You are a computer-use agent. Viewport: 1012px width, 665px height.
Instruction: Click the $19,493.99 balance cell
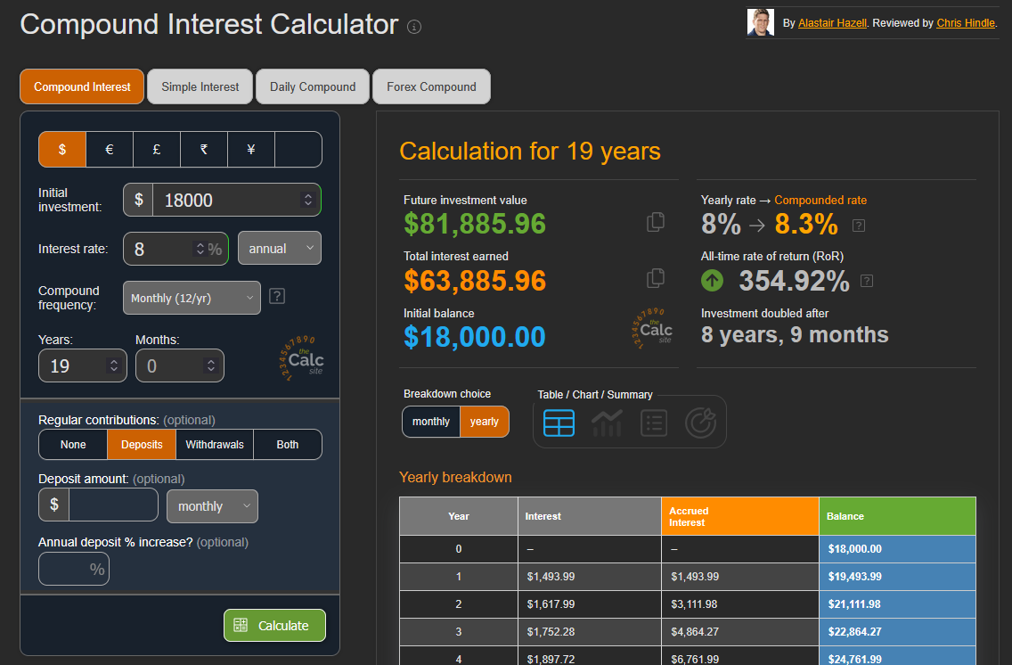tap(897, 577)
